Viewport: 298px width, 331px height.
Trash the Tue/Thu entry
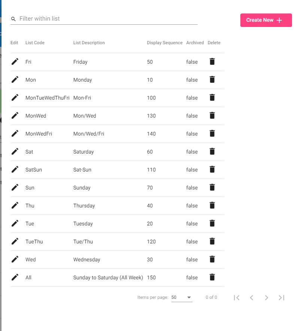[212, 241]
